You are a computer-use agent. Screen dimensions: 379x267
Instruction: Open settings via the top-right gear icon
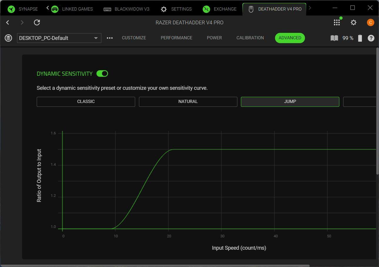point(353,23)
